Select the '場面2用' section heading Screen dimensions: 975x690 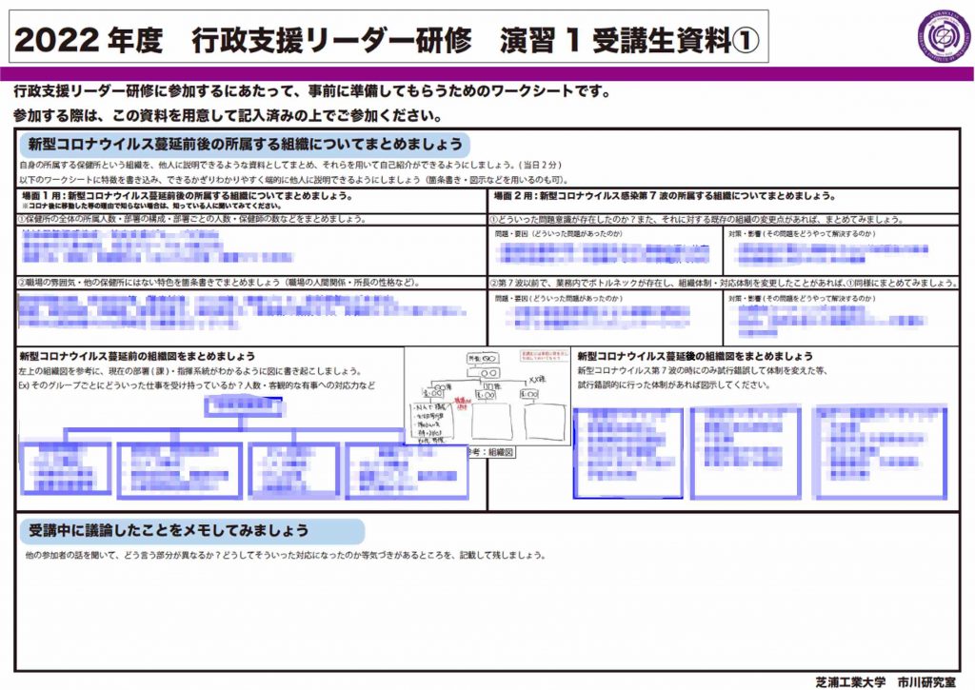pos(664,196)
